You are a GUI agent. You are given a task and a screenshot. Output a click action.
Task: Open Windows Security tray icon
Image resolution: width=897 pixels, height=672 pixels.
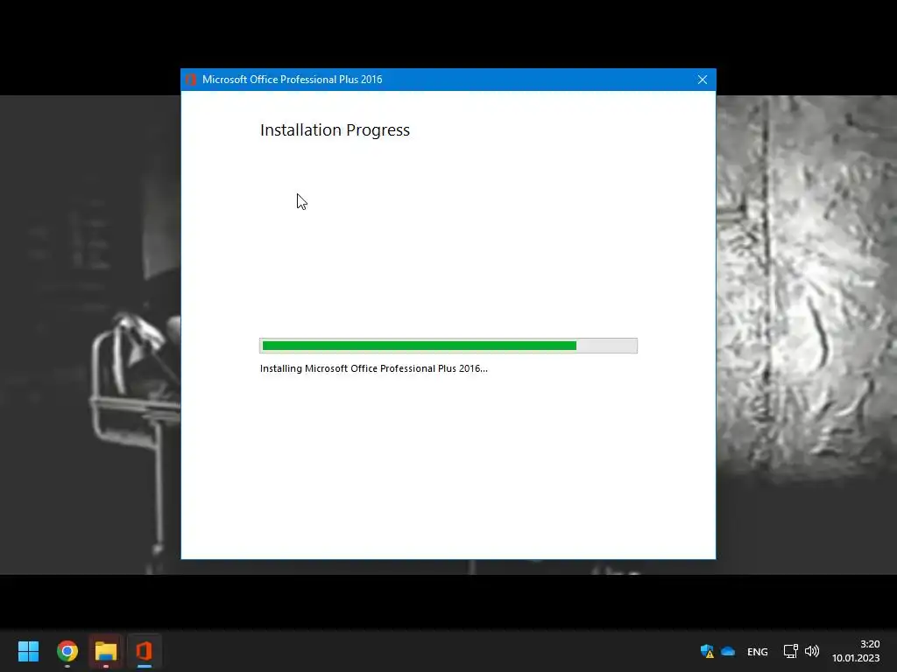(707, 651)
